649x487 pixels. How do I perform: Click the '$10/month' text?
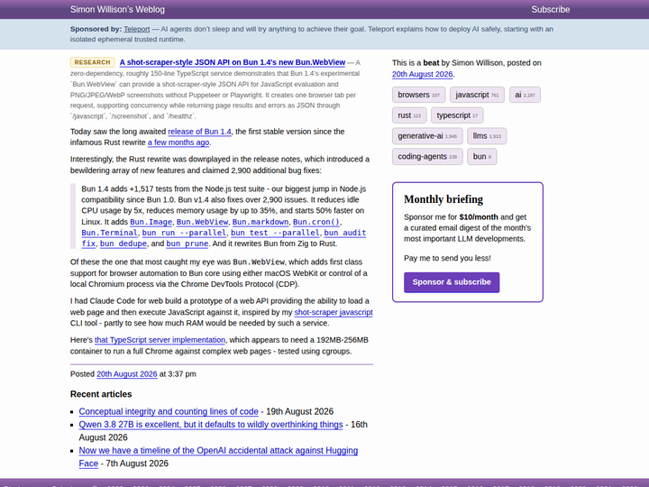click(479, 217)
